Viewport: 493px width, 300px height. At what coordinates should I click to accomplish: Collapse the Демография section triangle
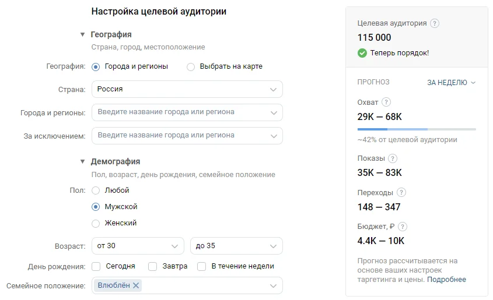pos(83,161)
